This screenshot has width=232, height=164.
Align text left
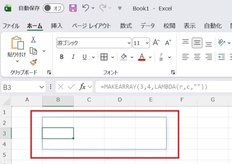click(x=186, y=57)
